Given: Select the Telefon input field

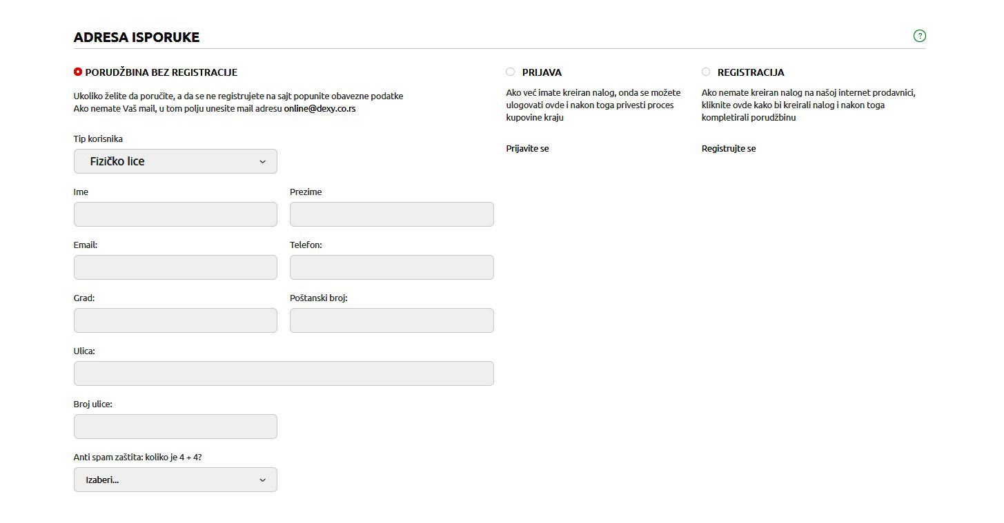Looking at the screenshot, I should [x=392, y=267].
